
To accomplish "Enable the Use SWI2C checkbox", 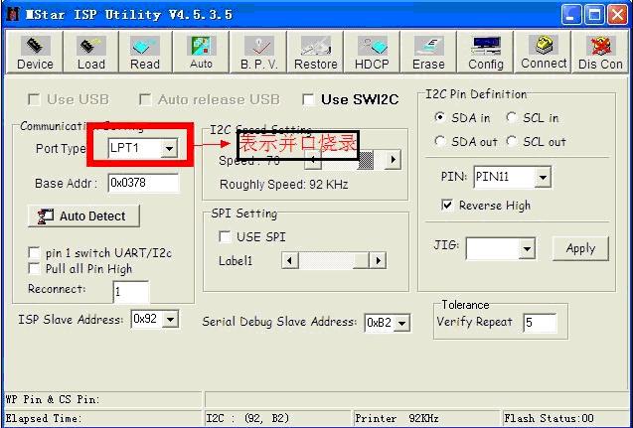I will pos(309,99).
